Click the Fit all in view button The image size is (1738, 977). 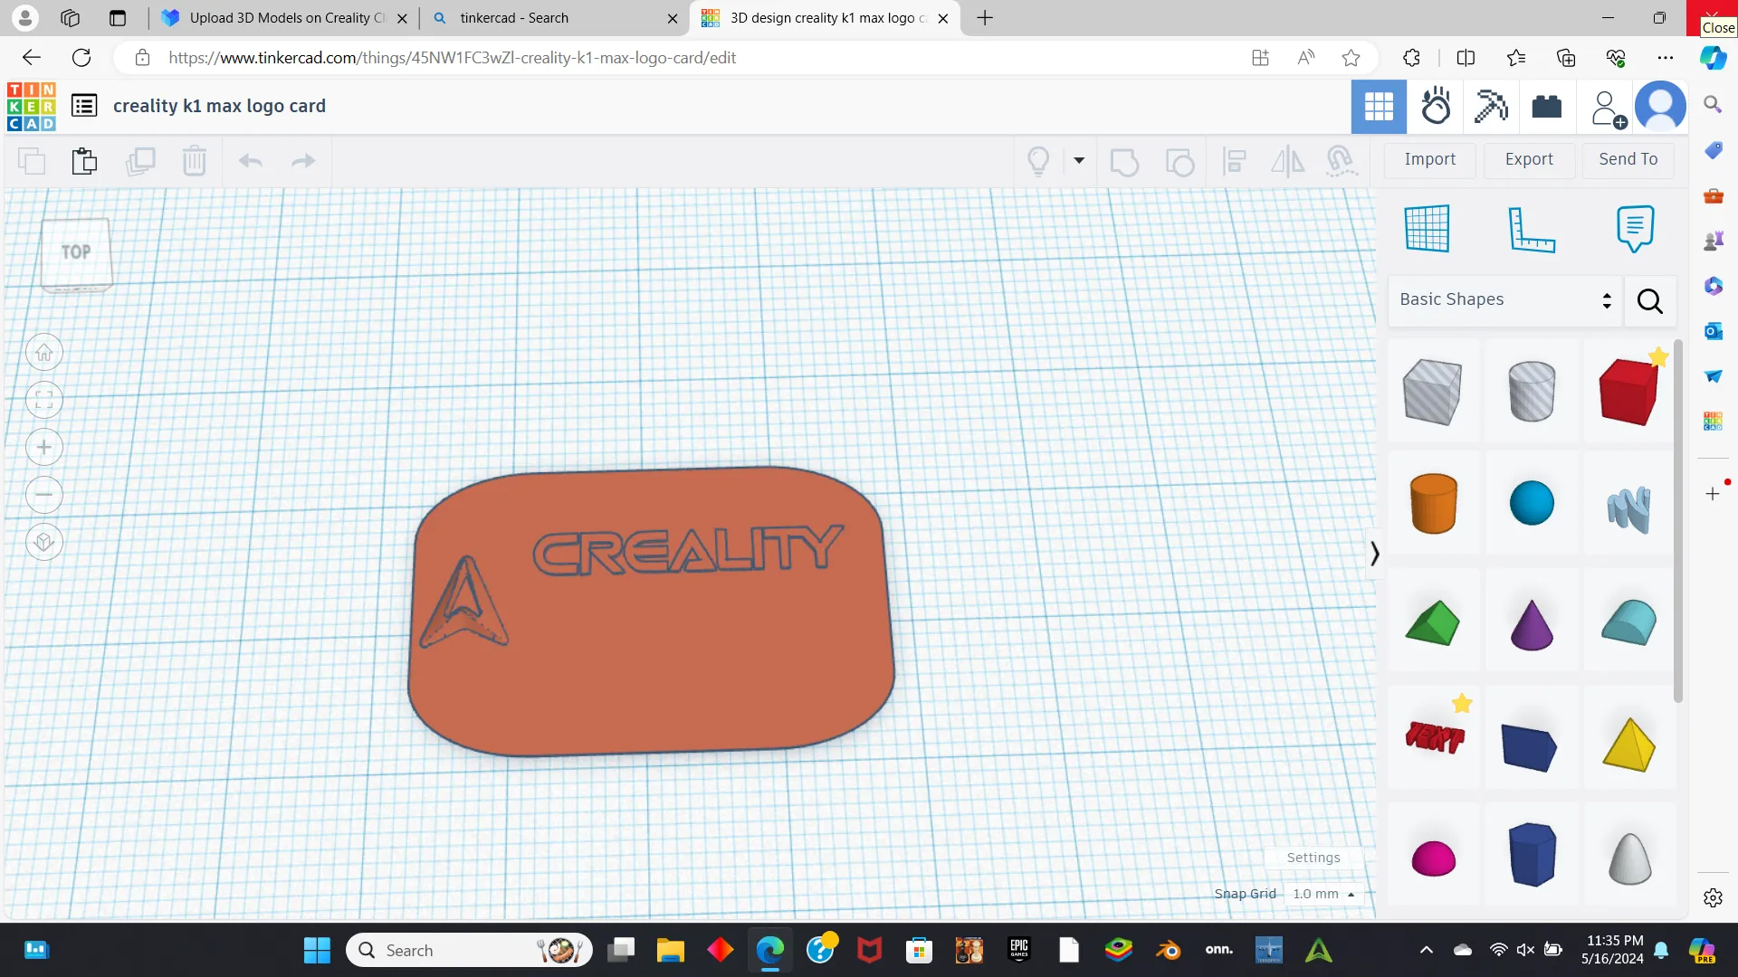pos(44,400)
